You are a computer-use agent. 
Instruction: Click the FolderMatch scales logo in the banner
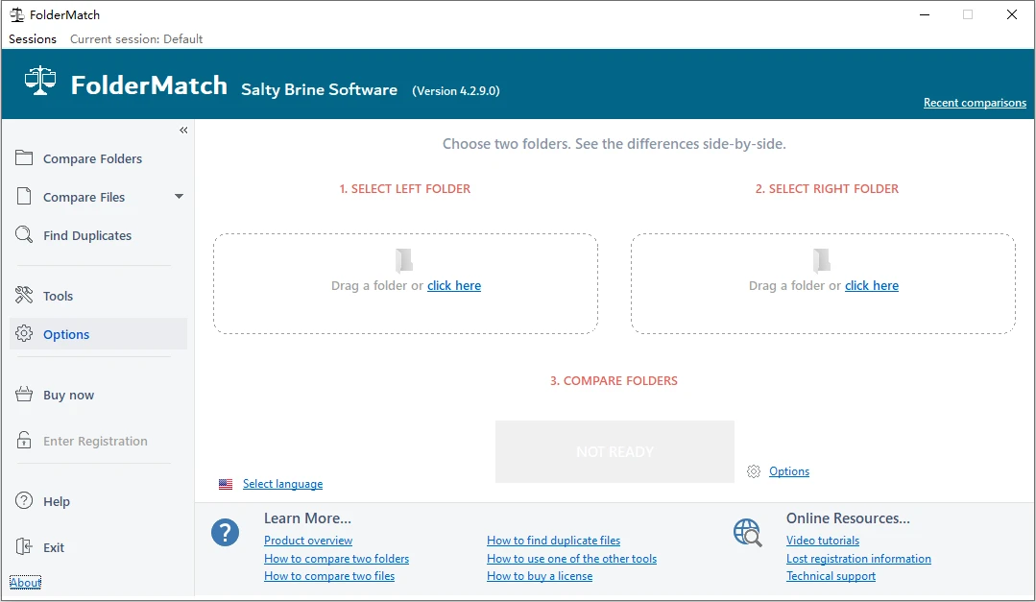(40, 81)
